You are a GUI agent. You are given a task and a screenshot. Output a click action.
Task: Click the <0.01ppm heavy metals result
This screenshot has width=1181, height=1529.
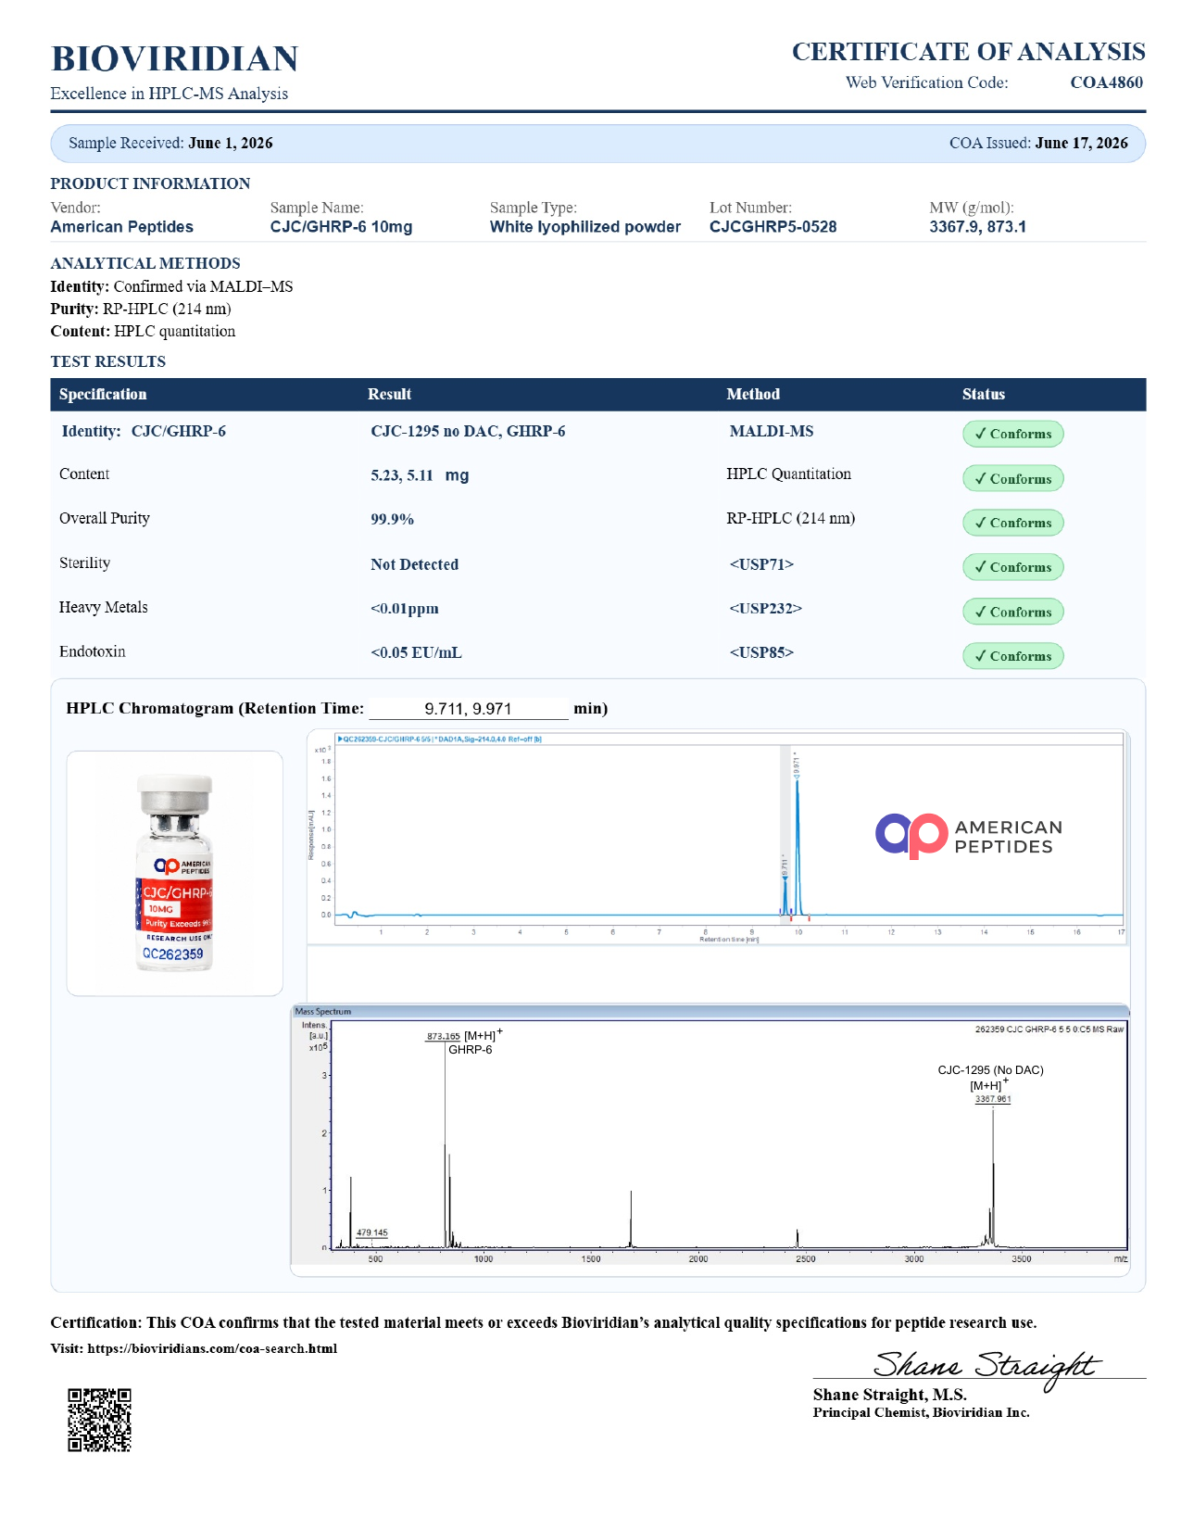pos(405,609)
